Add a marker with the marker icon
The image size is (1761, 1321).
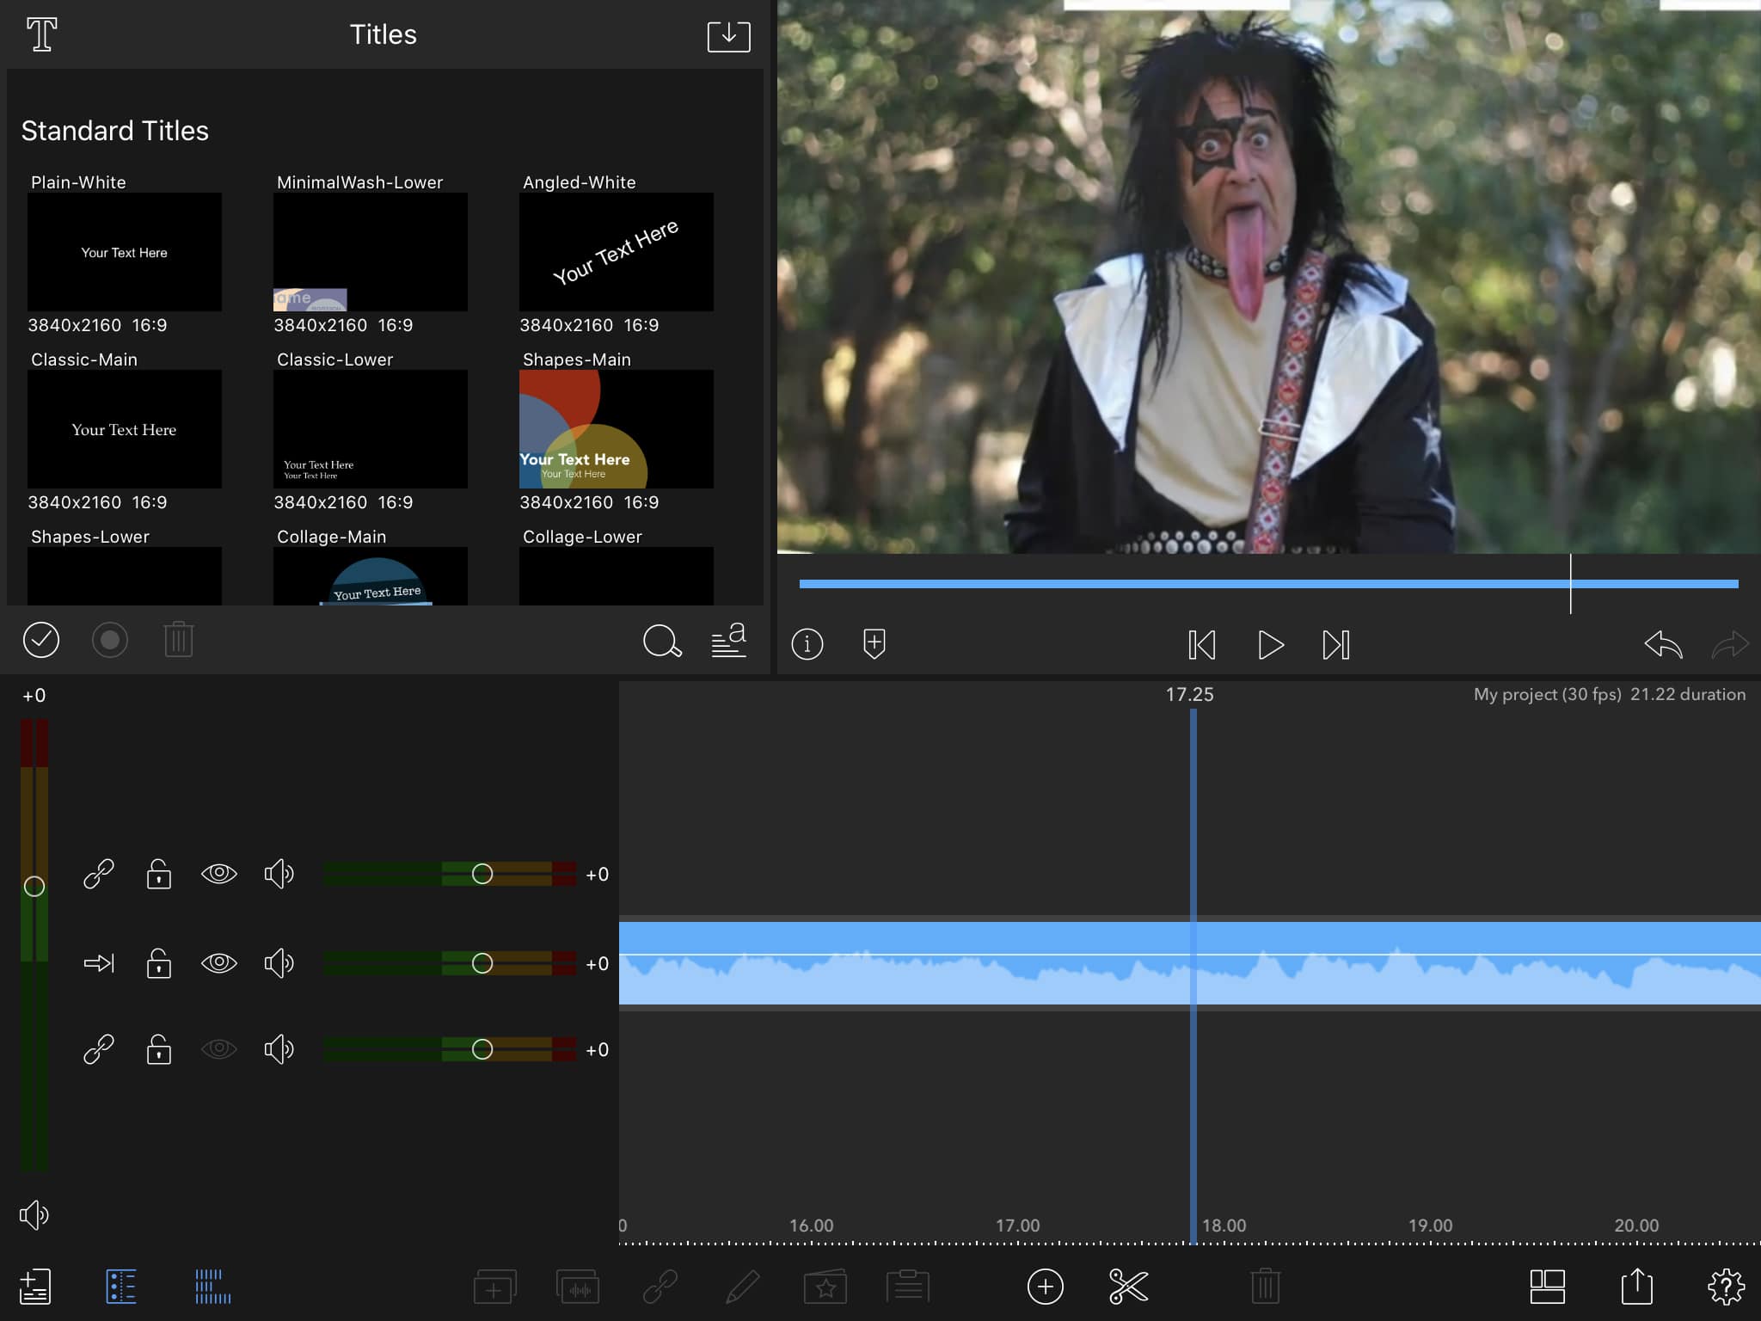(x=874, y=643)
